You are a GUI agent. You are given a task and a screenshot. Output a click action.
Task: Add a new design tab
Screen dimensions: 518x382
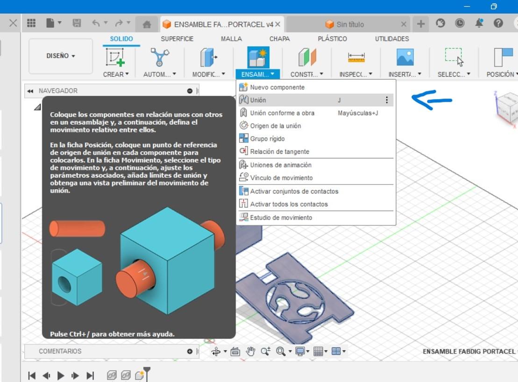point(421,24)
